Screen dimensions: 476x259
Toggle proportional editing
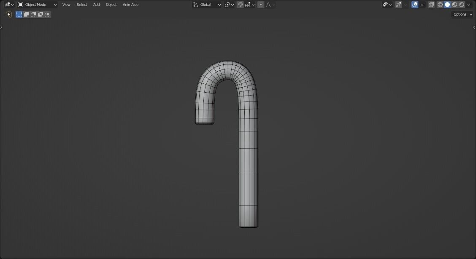[x=260, y=5]
